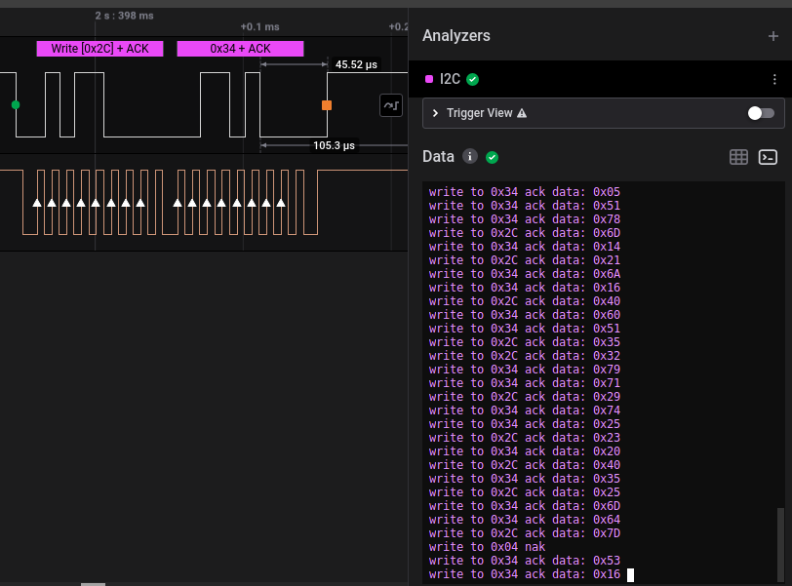Select line 'write to 0x34 ack data: 0x79'

525,369
